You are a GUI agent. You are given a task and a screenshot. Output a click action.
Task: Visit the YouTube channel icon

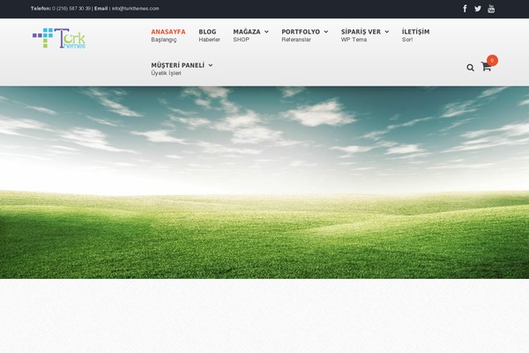coord(491,9)
